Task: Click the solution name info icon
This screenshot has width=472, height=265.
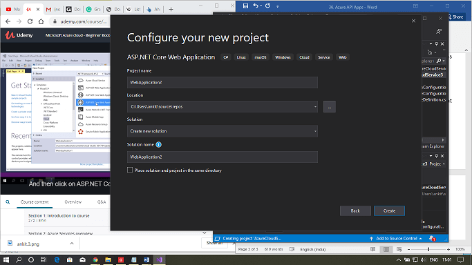Action: point(159,144)
